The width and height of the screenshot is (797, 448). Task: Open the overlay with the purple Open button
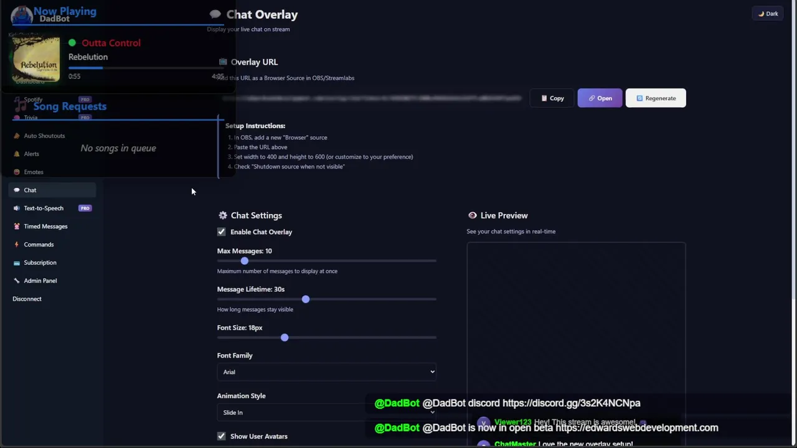tap(600, 98)
